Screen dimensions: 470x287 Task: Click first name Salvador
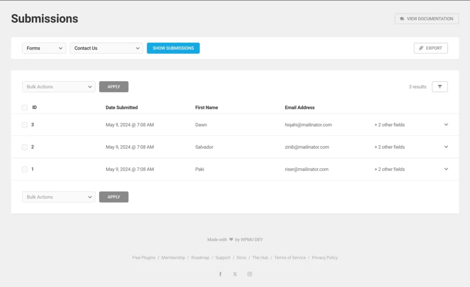[204, 147]
